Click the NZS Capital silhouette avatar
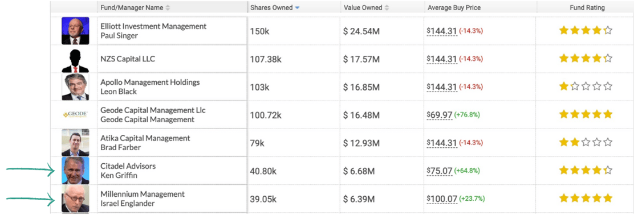Image resolution: width=634 pixels, height=215 pixels. tap(75, 59)
